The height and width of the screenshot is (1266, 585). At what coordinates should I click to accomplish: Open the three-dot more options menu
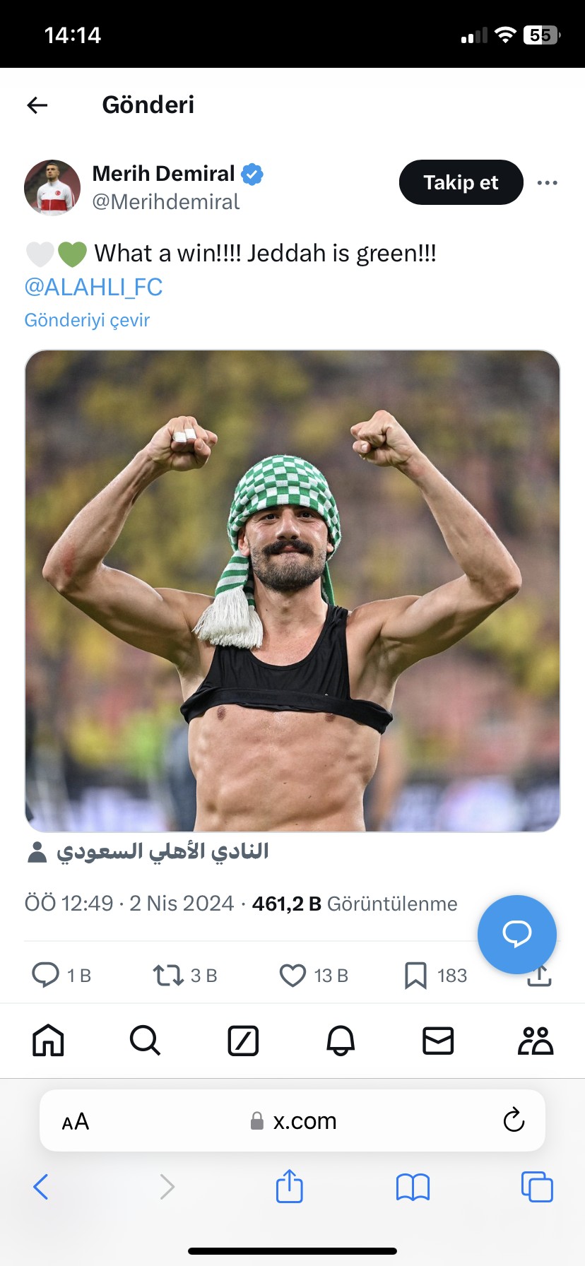point(547,183)
